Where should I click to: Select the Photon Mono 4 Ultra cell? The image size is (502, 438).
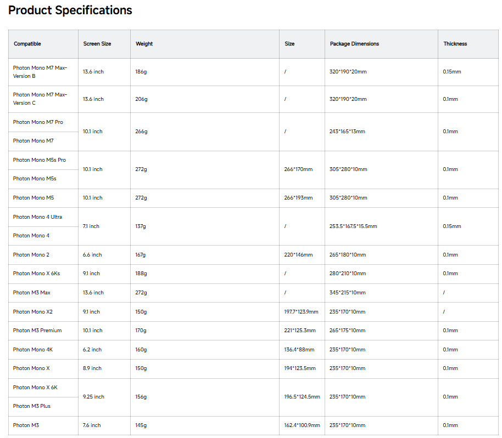pos(37,217)
